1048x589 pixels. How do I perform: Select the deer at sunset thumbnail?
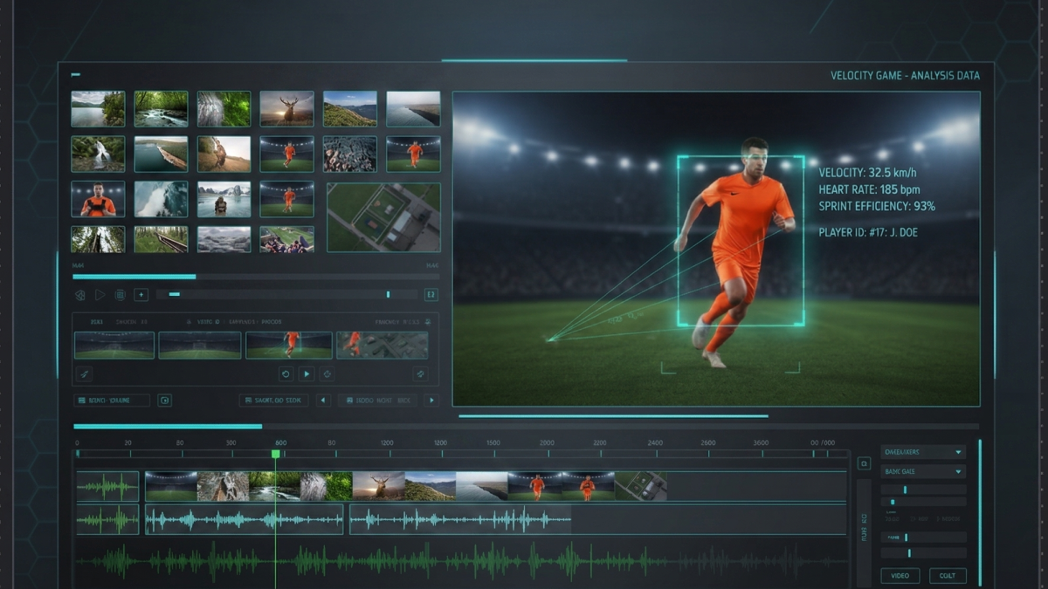click(286, 109)
